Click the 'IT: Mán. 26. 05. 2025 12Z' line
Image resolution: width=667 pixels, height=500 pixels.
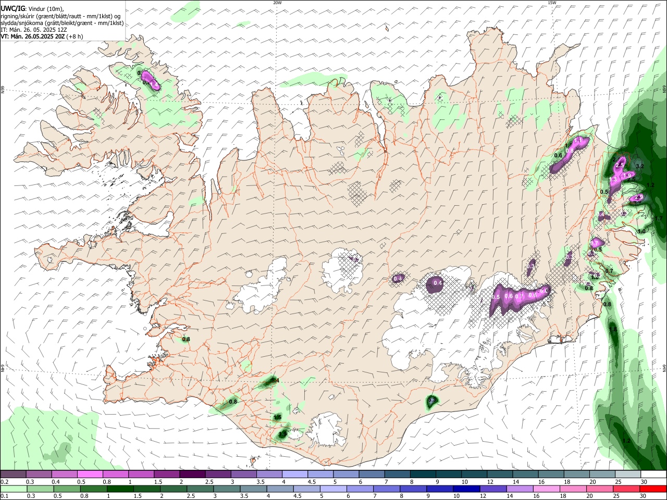pos(34,30)
